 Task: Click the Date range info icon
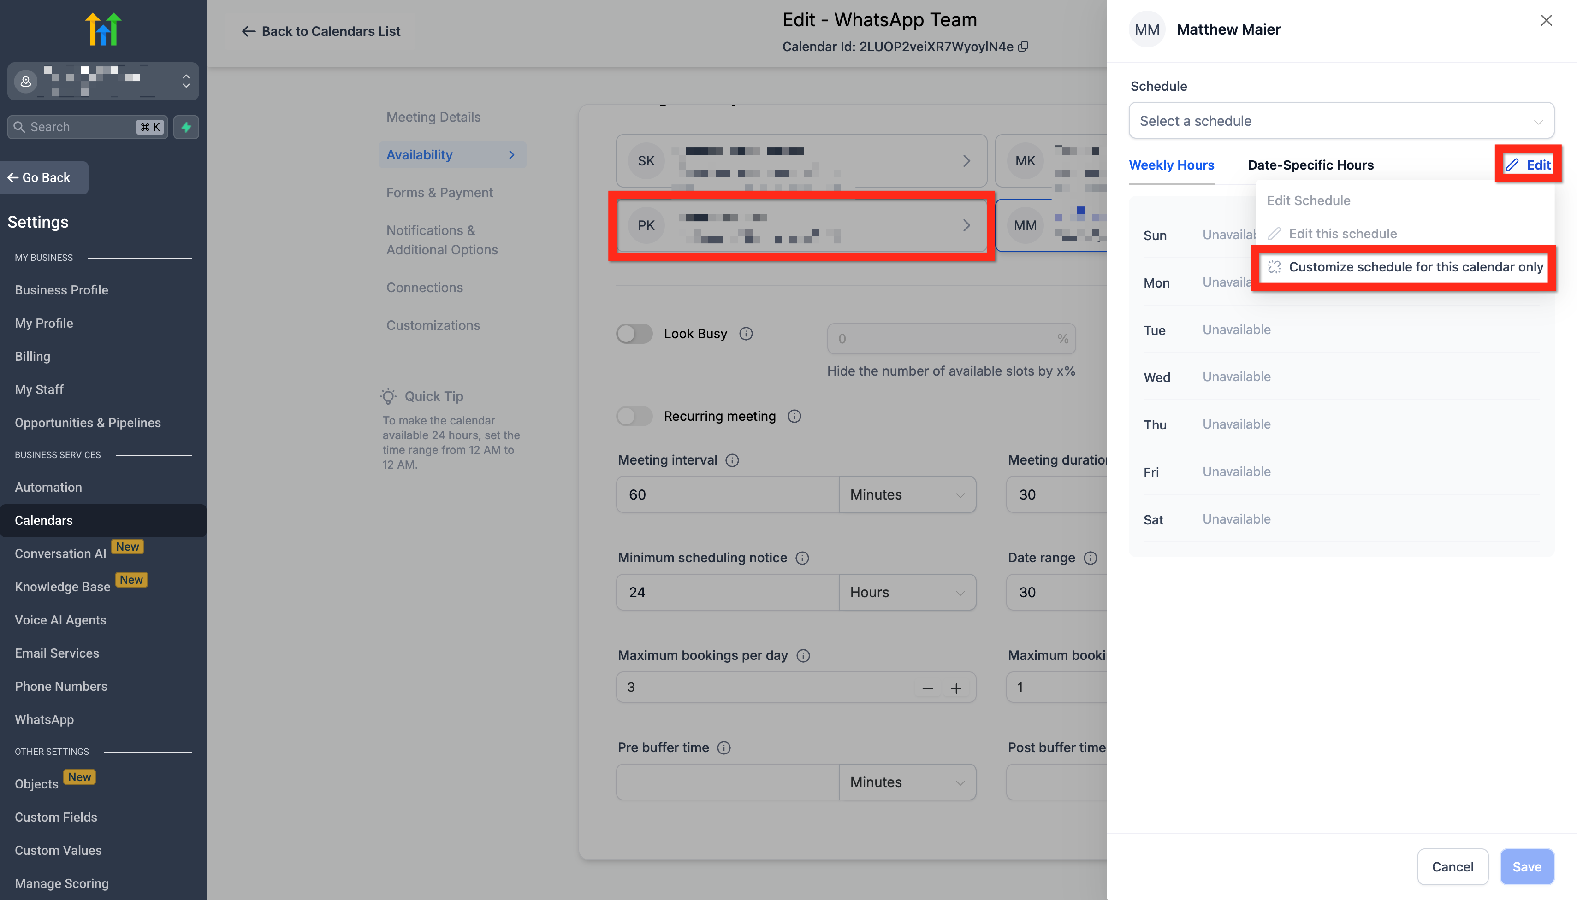coord(1090,558)
